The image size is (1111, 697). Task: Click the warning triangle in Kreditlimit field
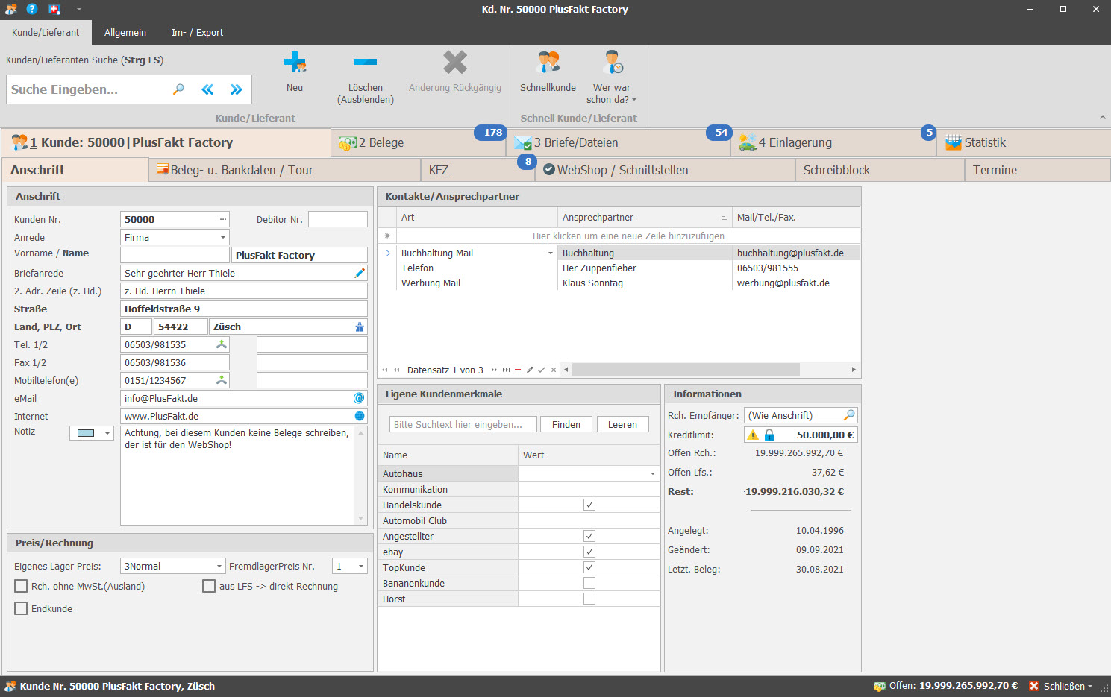[753, 435]
